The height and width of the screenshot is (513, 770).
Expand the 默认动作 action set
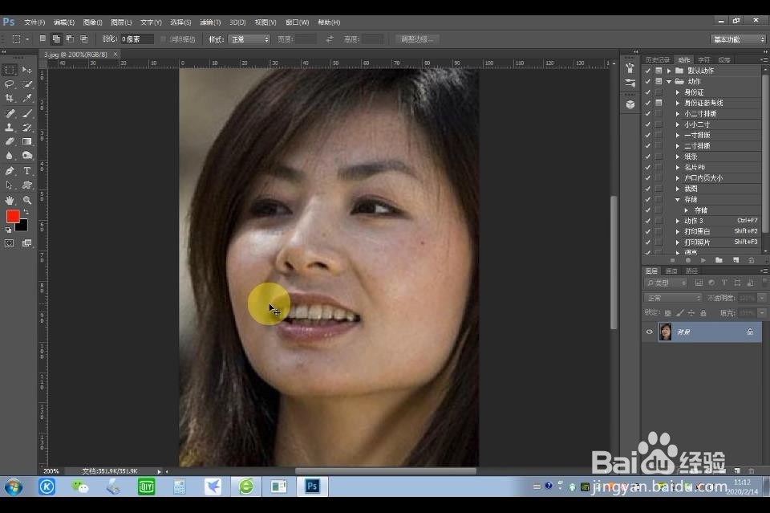coord(669,71)
